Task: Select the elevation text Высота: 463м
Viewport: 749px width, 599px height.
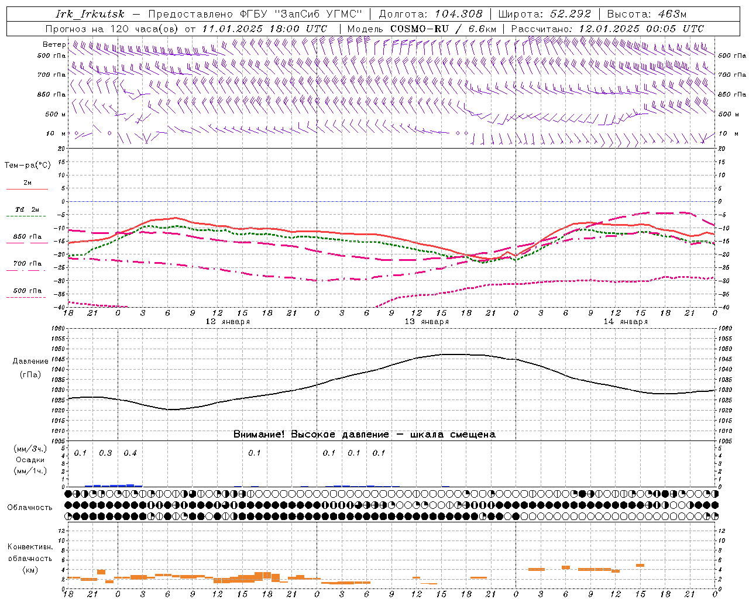Action: point(647,14)
